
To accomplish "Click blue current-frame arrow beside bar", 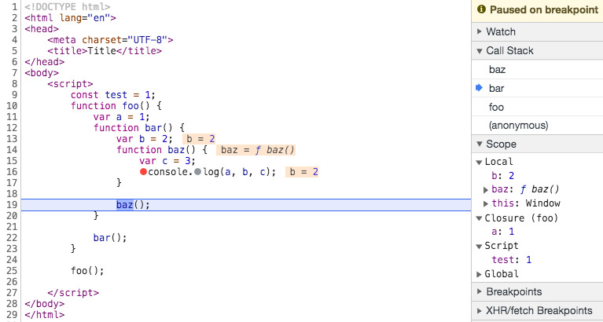I will (479, 88).
